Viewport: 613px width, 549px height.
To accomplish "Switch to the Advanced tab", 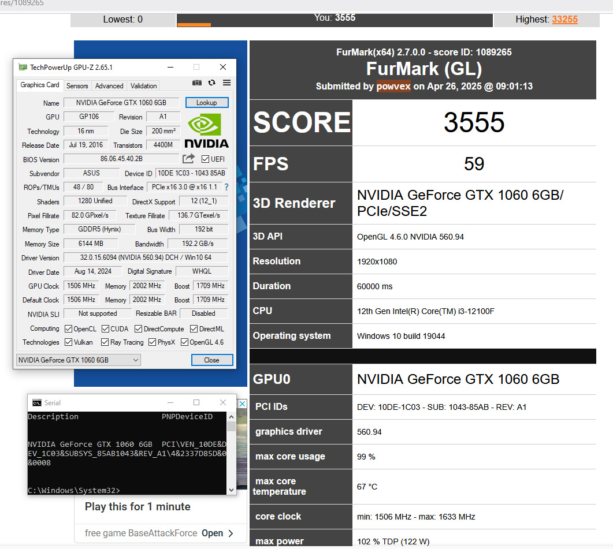I will (109, 86).
